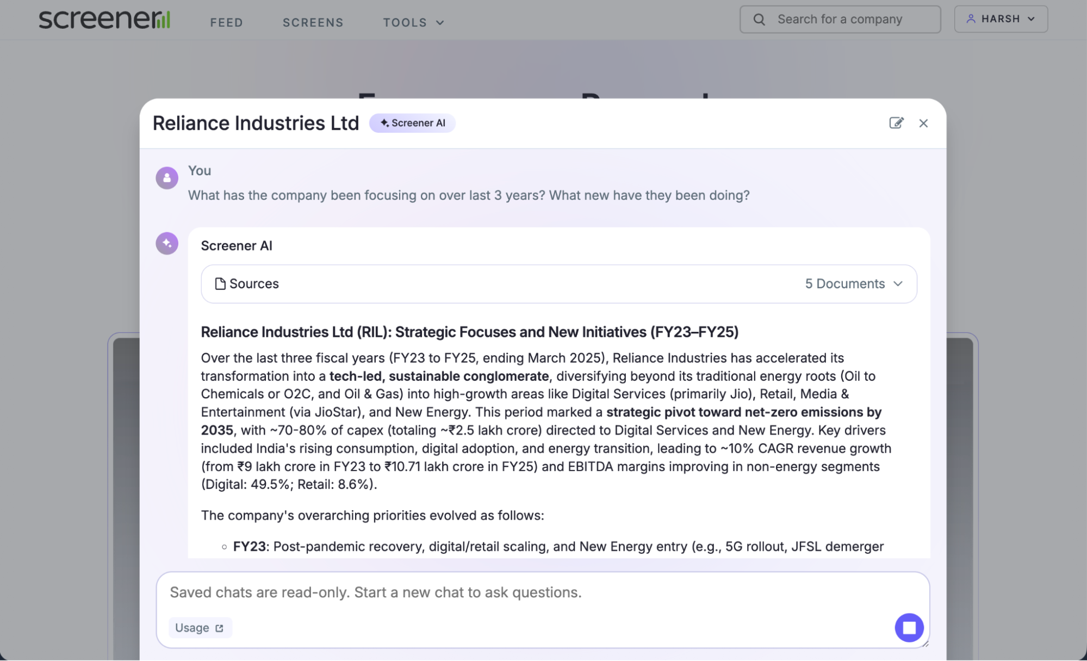This screenshot has width=1087, height=661.
Task: Click the Sources document icon
Action: pyautogui.click(x=220, y=284)
